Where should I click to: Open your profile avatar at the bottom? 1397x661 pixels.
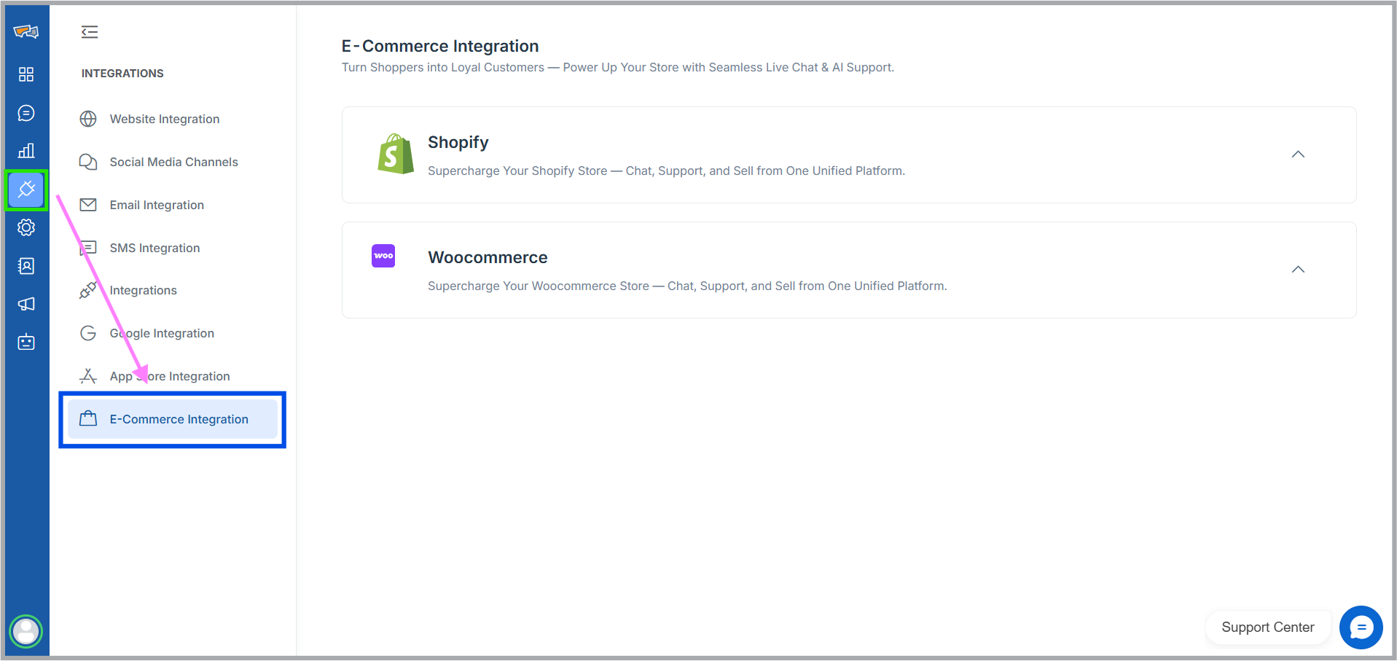[x=25, y=631]
